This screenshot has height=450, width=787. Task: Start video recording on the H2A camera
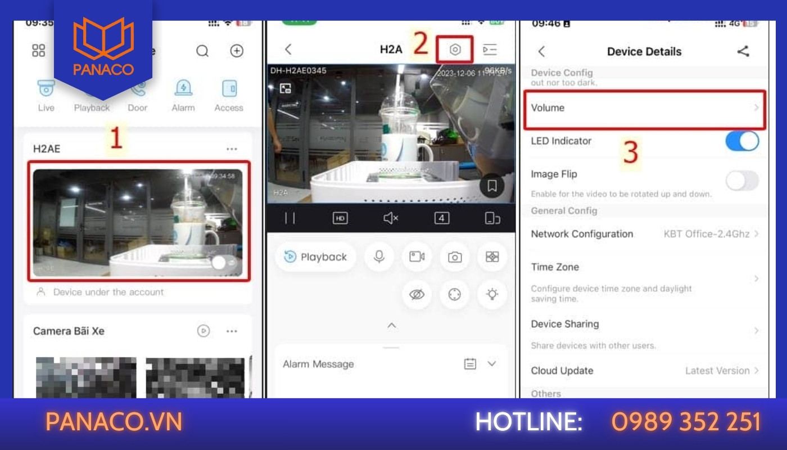(x=417, y=256)
